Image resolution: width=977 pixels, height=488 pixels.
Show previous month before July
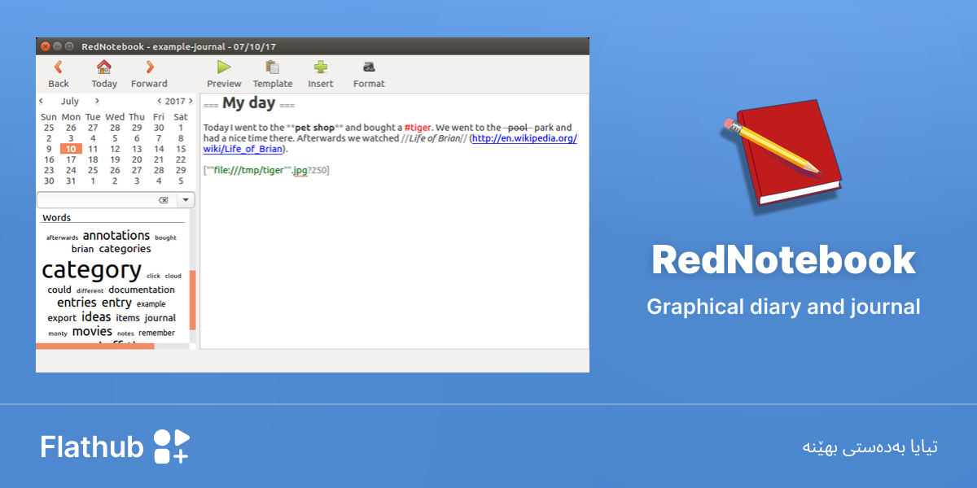[x=42, y=102]
